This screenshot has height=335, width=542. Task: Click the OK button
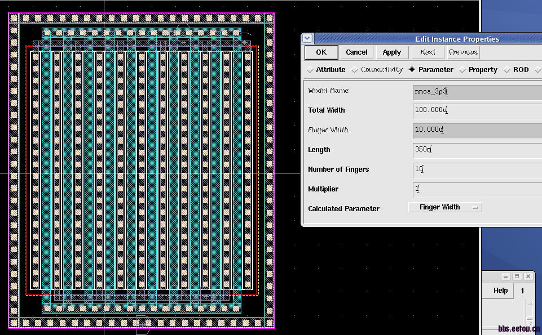(x=321, y=52)
